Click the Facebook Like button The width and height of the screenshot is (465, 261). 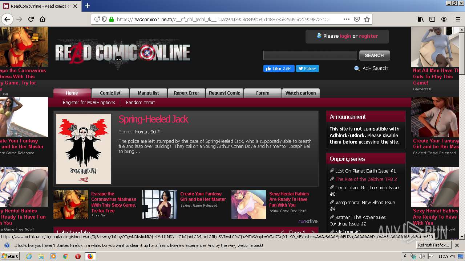click(279, 69)
